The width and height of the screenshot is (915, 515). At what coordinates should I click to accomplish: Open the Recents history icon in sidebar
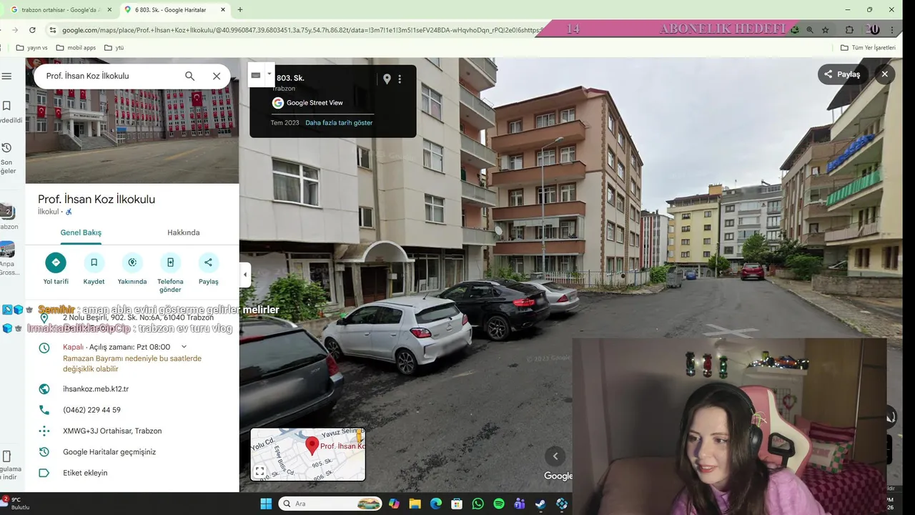6,147
